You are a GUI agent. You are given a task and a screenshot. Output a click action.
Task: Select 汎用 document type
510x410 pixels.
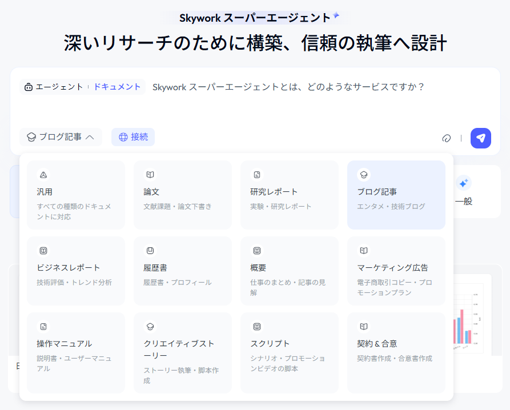(76, 195)
